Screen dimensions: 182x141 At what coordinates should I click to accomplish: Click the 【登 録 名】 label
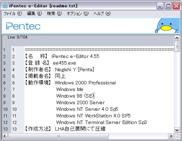click(x=37, y=63)
